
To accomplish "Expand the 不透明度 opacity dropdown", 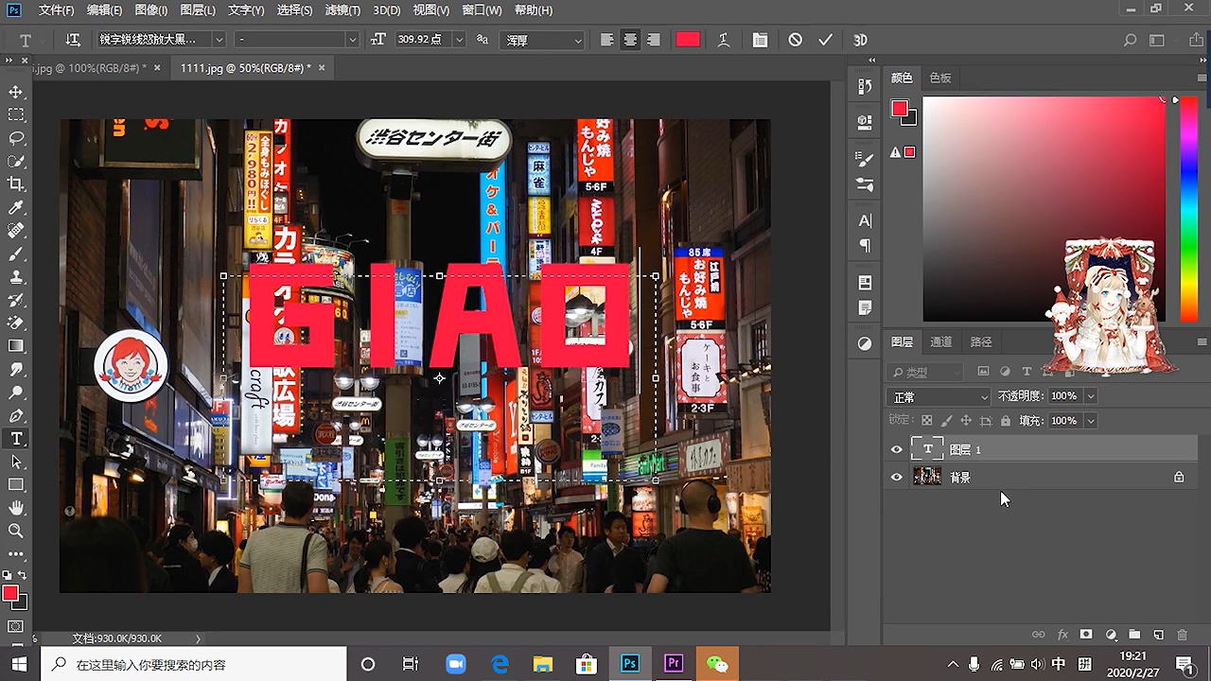I will point(1091,396).
